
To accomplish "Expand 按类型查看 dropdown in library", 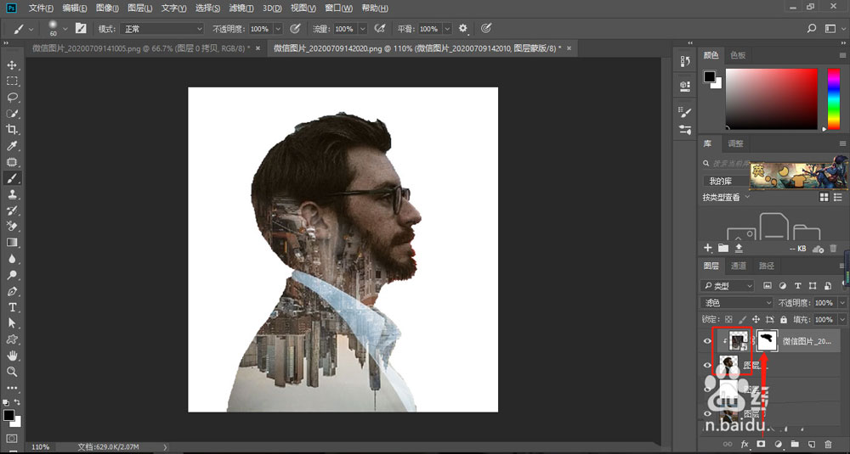I will [727, 198].
